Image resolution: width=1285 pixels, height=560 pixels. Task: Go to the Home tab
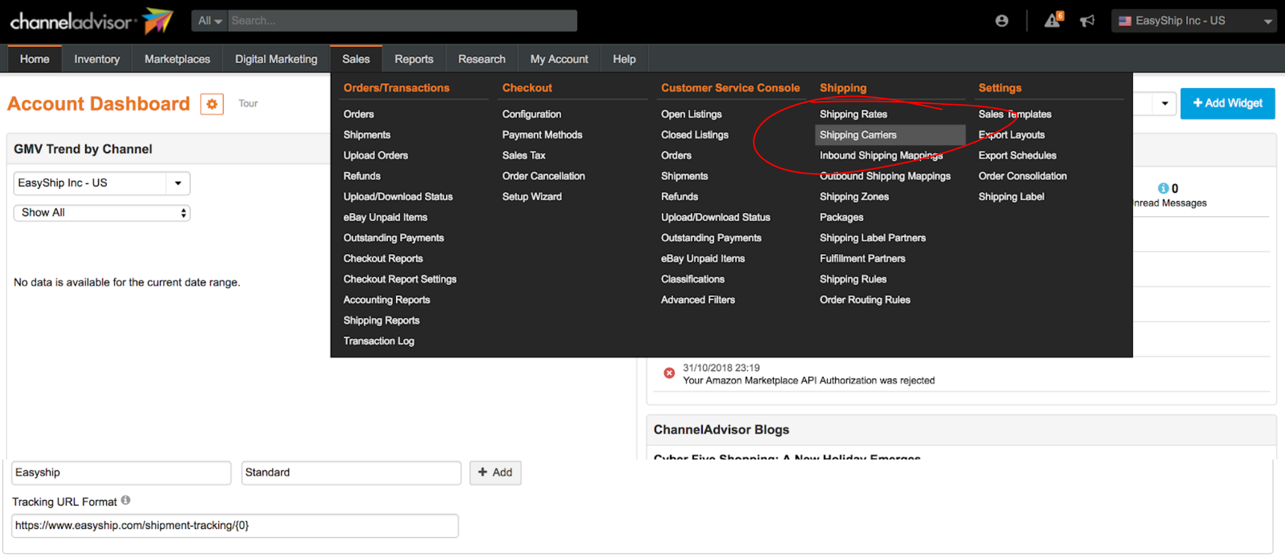click(x=35, y=59)
